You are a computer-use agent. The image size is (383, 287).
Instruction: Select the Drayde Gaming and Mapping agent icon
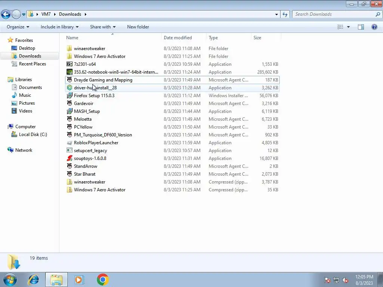[x=69, y=80]
